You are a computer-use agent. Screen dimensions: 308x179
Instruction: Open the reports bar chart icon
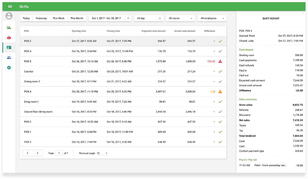(x=9, y=27)
